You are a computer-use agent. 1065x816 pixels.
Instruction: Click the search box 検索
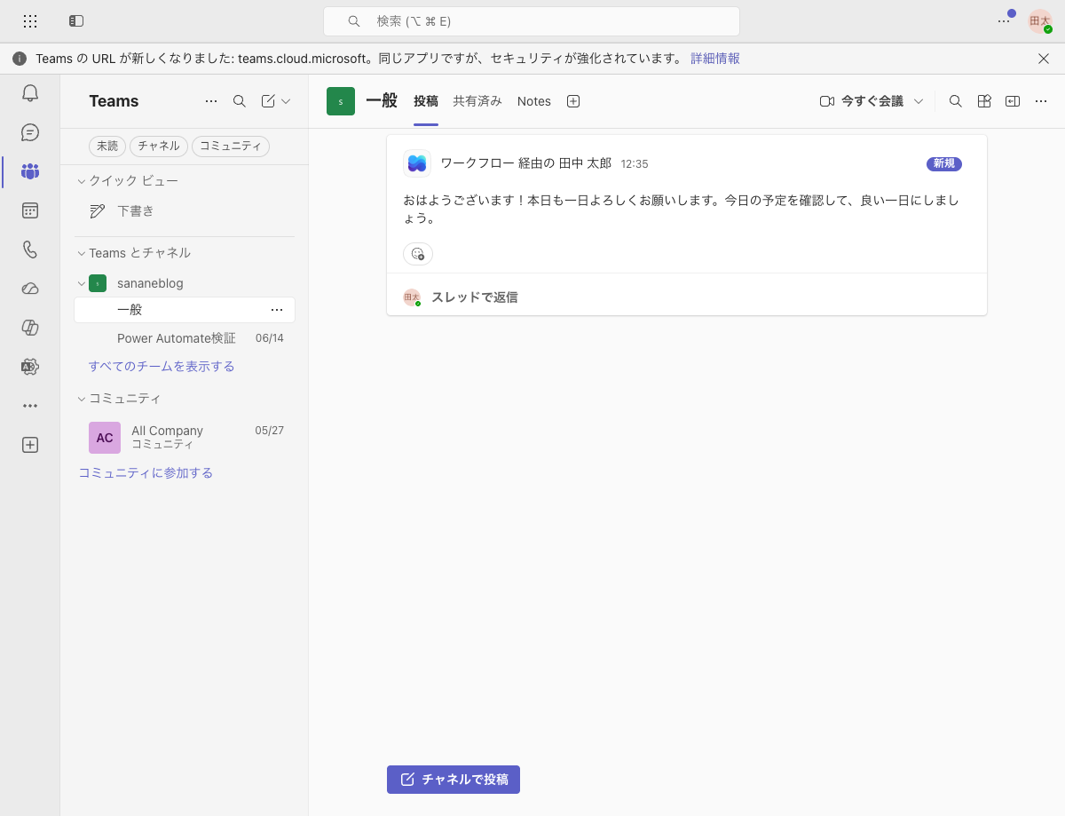pyautogui.click(x=532, y=21)
